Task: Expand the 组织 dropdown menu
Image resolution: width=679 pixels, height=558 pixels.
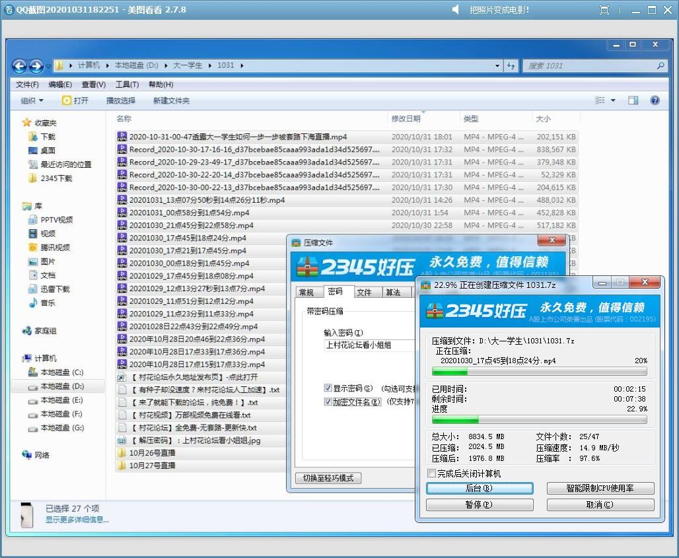Action: pos(32,100)
